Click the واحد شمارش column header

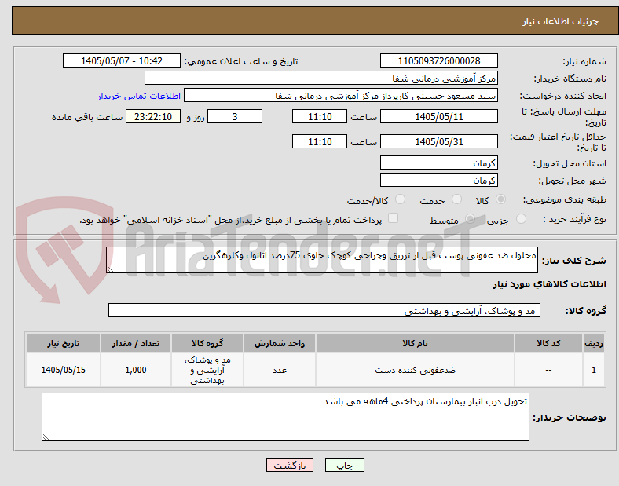click(x=280, y=343)
